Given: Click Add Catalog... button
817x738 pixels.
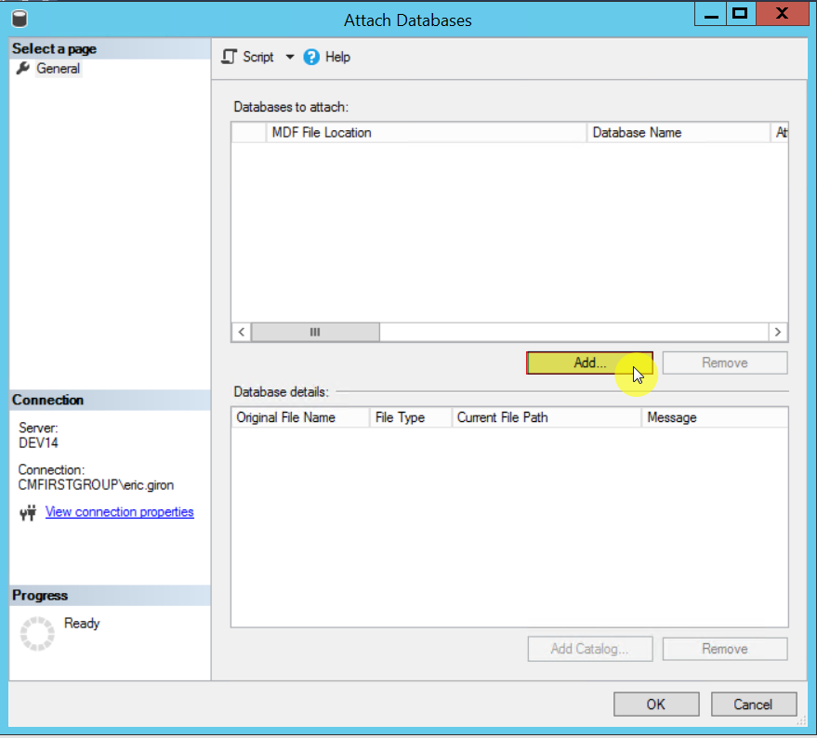Looking at the screenshot, I should tap(590, 649).
